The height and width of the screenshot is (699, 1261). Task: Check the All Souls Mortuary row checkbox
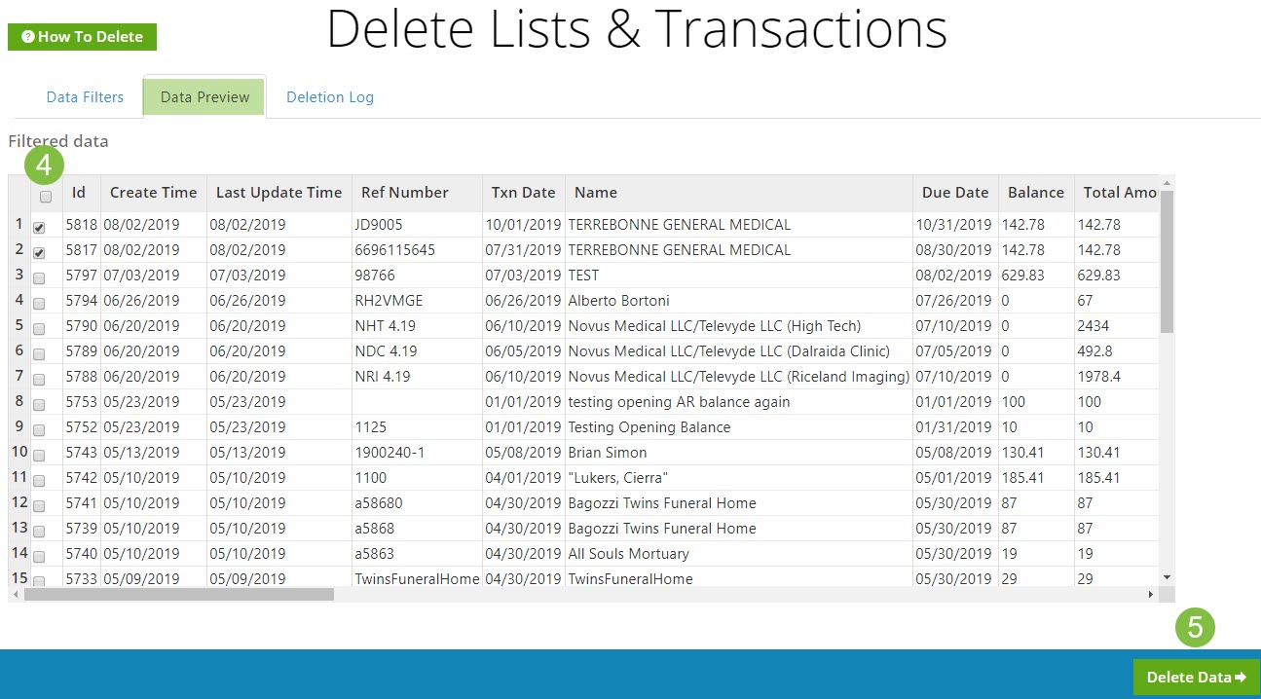tap(40, 556)
